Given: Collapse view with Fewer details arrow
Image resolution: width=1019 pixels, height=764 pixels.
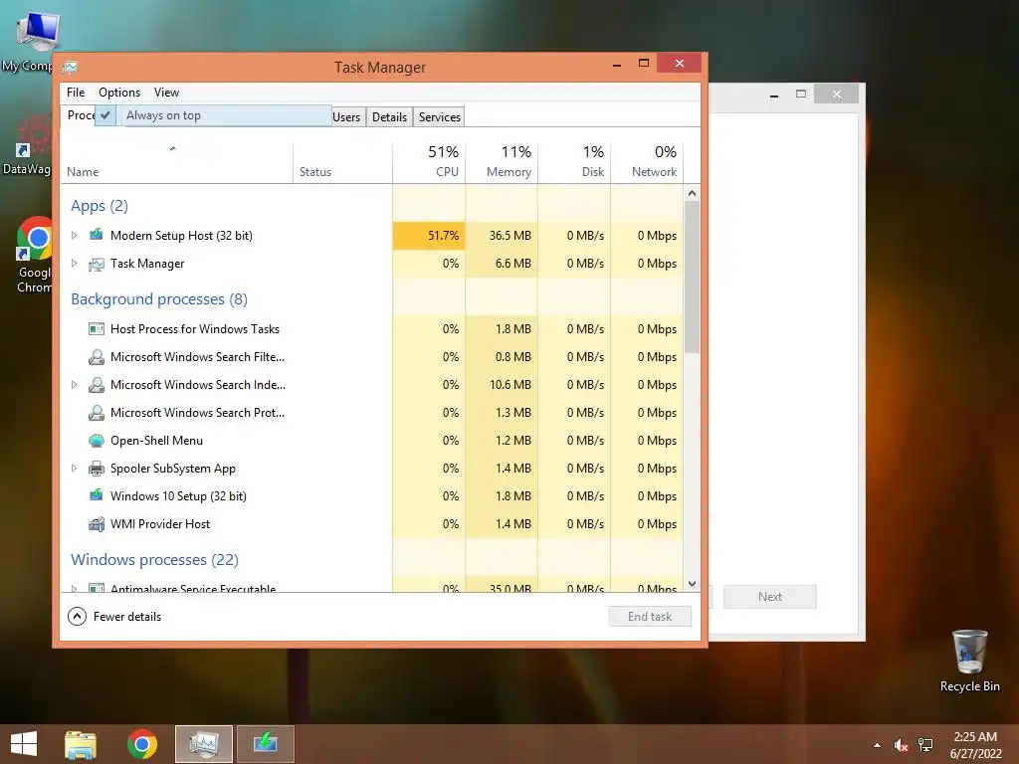Looking at the screenshot, I should (x=77, y=616).
